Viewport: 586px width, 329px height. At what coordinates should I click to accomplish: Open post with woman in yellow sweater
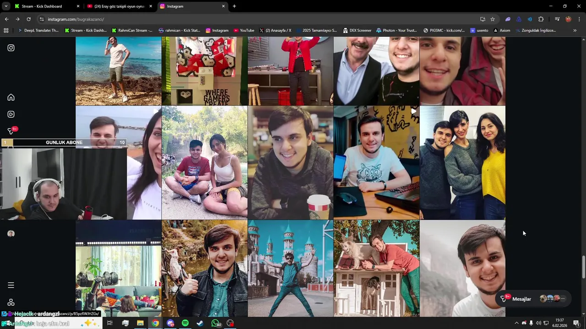point(462,163)
